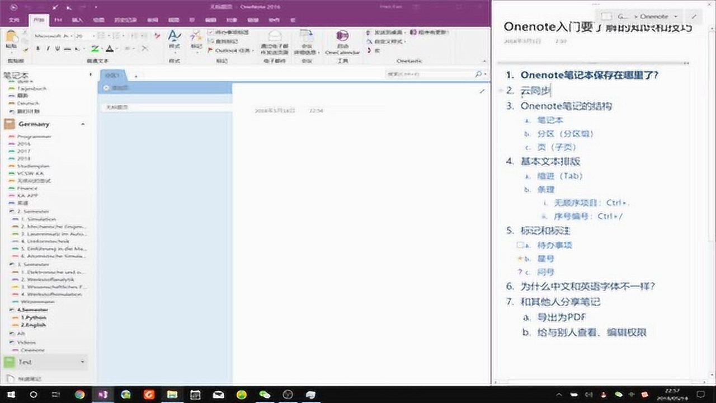716x403 pixels.
Task: Click the expand page pencil arrow icon
Action: (482, 91)
